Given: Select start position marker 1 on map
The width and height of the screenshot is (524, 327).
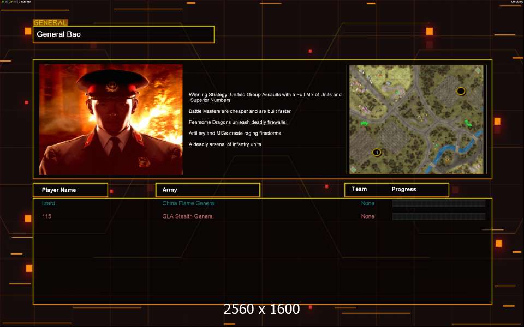Looking at the screenshot, I should [377, 153].
